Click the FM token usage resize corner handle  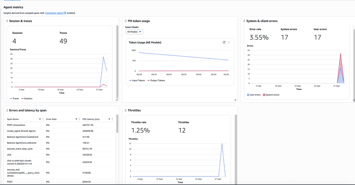[x=235, y=100]
